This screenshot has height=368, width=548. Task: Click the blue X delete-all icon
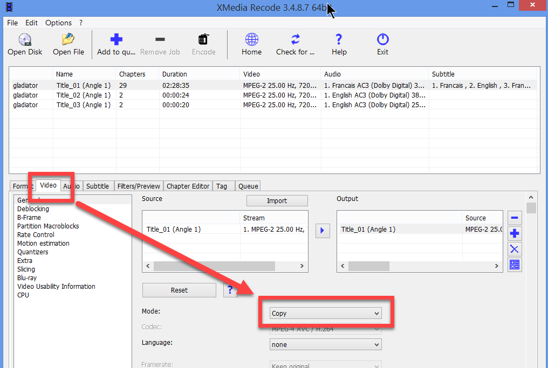(515, 249)
